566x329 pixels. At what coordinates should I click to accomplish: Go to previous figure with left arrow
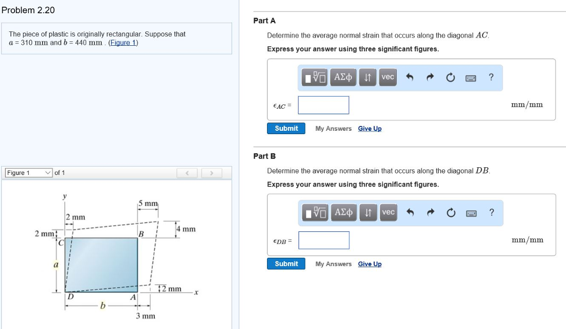(187, 173)
